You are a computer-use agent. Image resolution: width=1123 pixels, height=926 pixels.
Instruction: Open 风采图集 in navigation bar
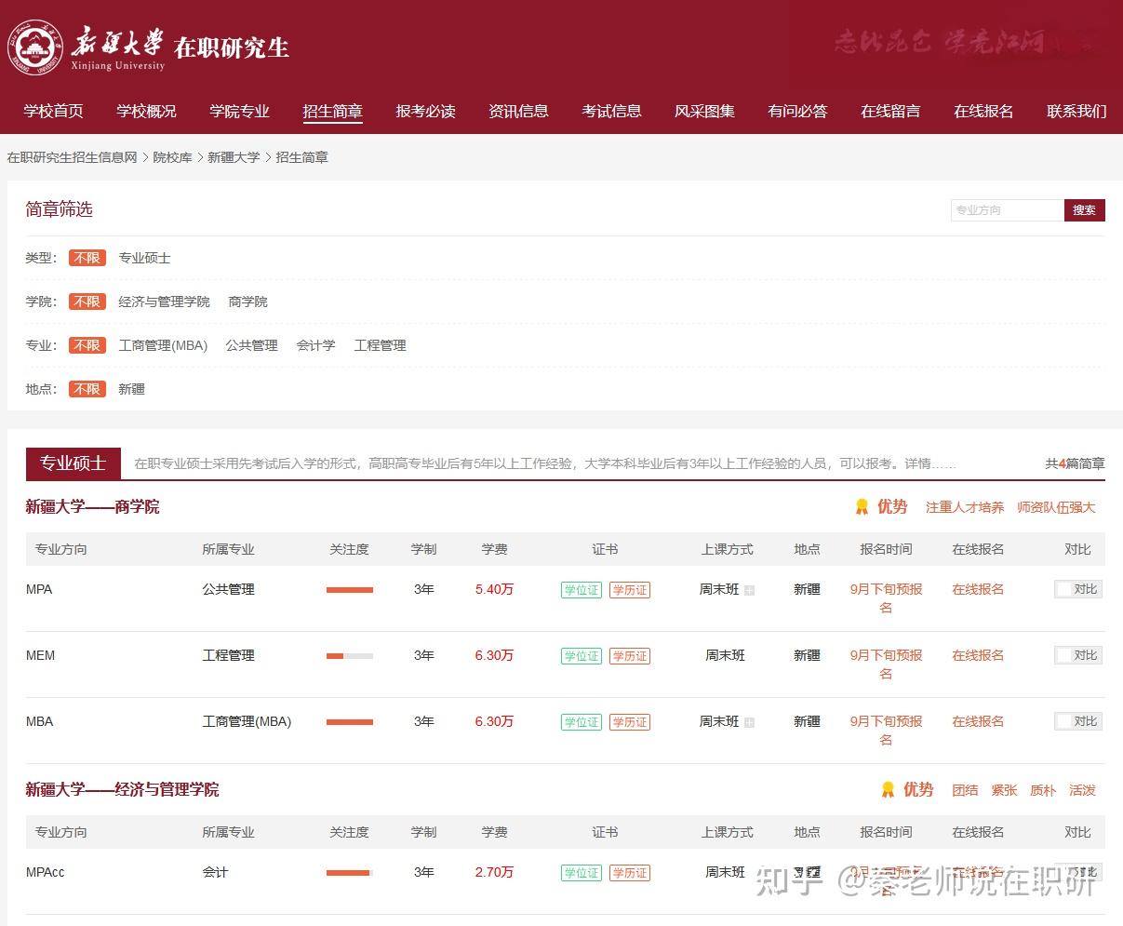pos(704,111)
